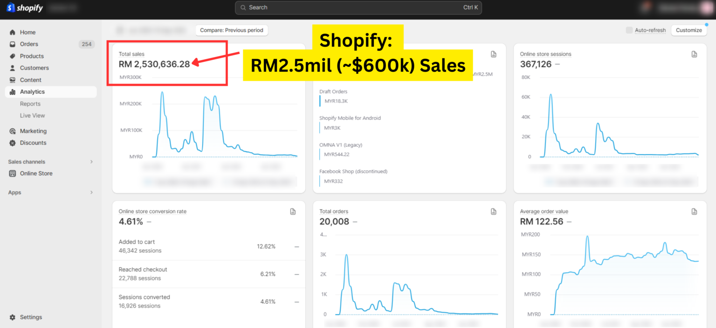This screenshot has width=716, height=328.
Task: Open Orders from the sidebar
Action: coord(29,44)
